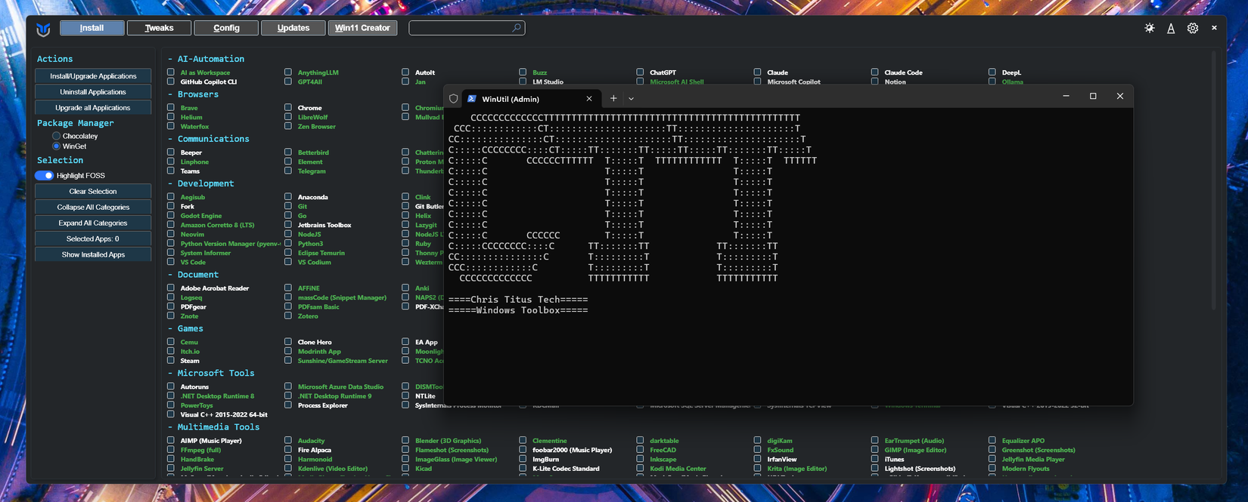1248x502 pixels.
Task: Open the Win11 Creator tab
Action: [362, 28]
